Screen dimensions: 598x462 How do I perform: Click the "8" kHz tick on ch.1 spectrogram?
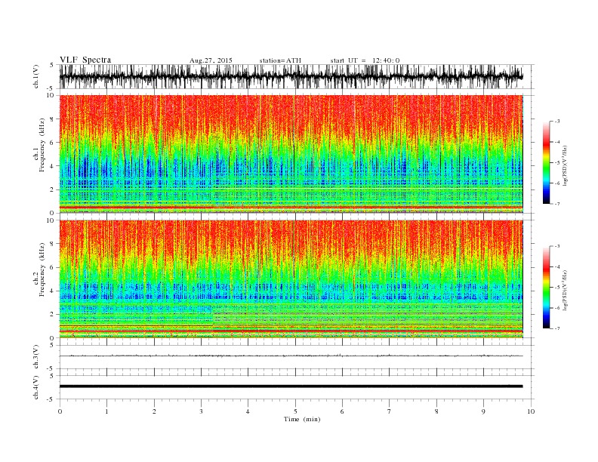(x=53, y=119)
